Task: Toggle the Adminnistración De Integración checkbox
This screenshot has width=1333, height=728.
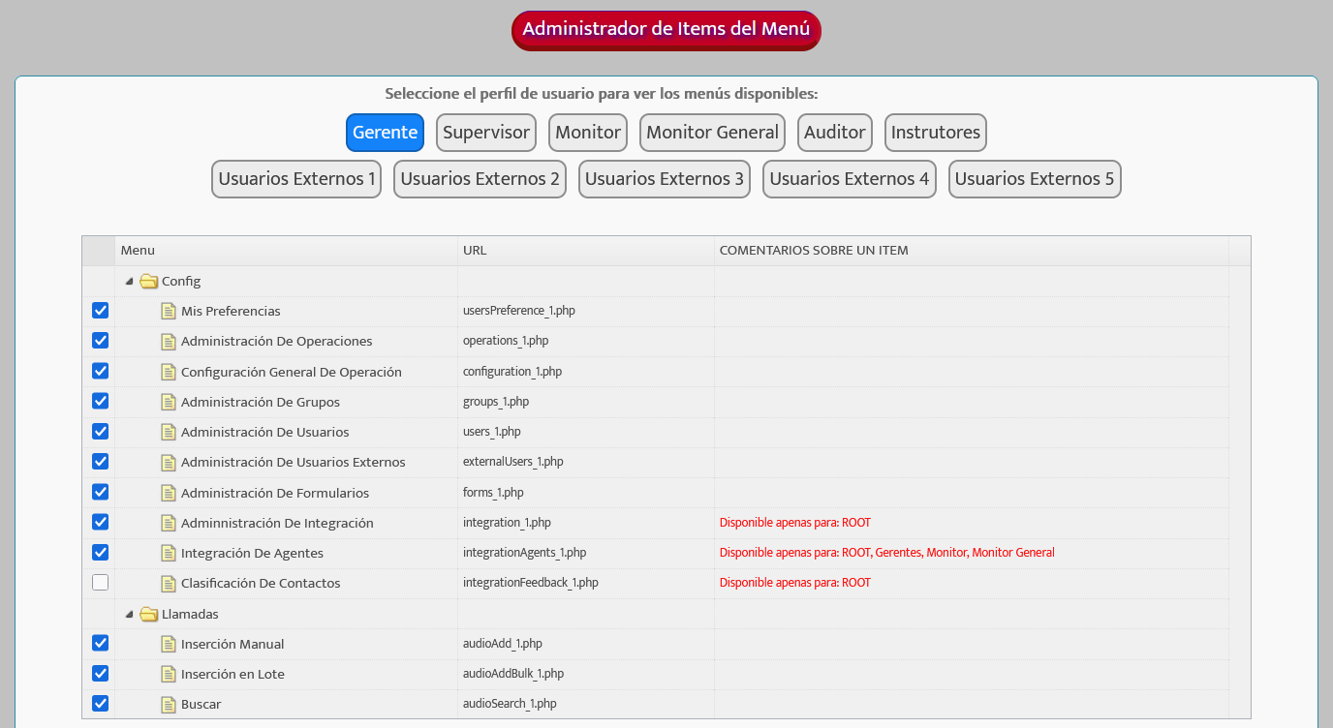Action: click(100, 522)
